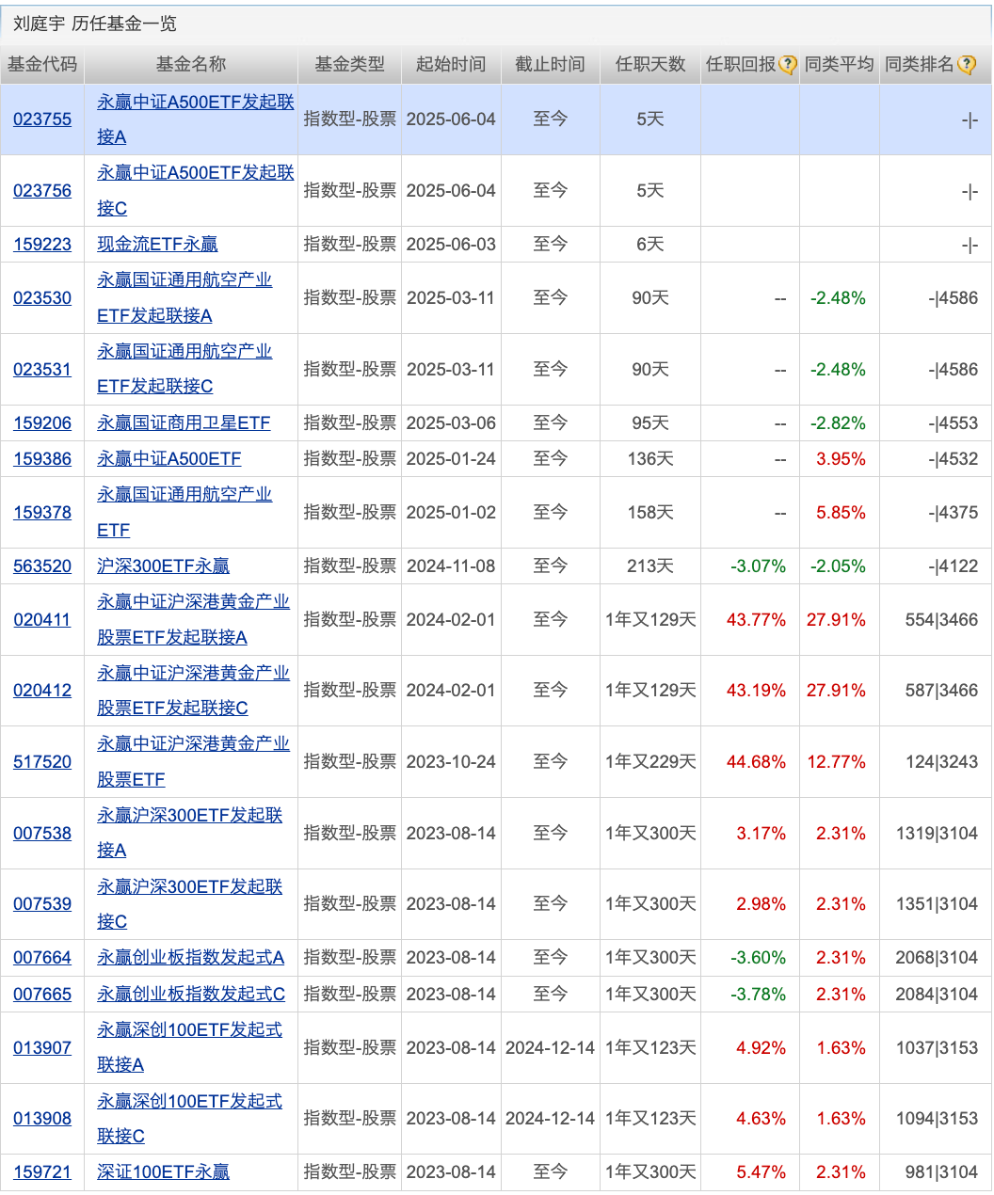Open 现金流ETF永赢 fund link
Image resolution: width=994 pixels, height=1195 pixels.
(157, 245)
